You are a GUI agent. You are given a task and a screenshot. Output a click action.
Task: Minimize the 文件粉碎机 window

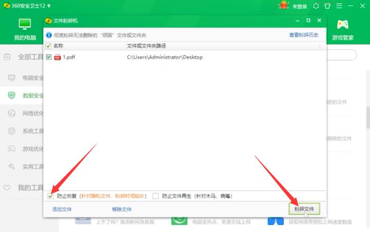coord(297,20)
